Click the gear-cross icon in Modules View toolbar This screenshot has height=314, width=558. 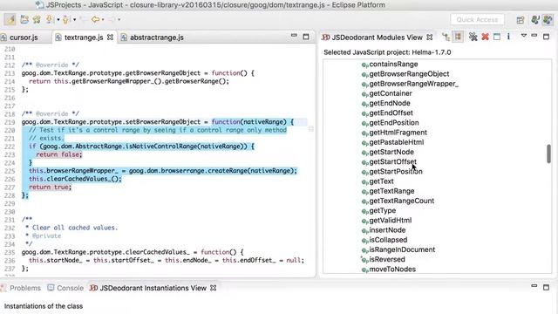tap(473, 37)
